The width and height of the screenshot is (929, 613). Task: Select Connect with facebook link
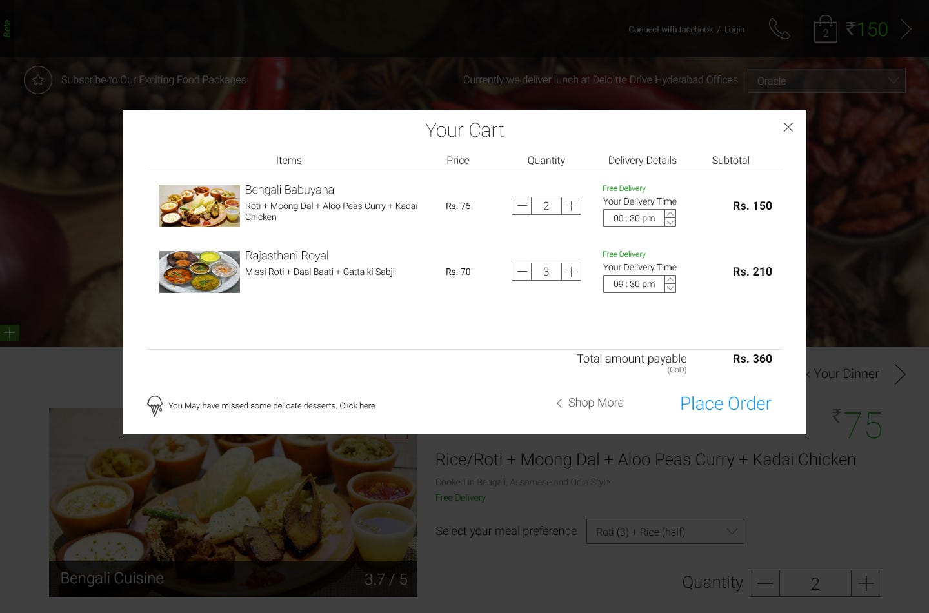(x=670, y=30)
